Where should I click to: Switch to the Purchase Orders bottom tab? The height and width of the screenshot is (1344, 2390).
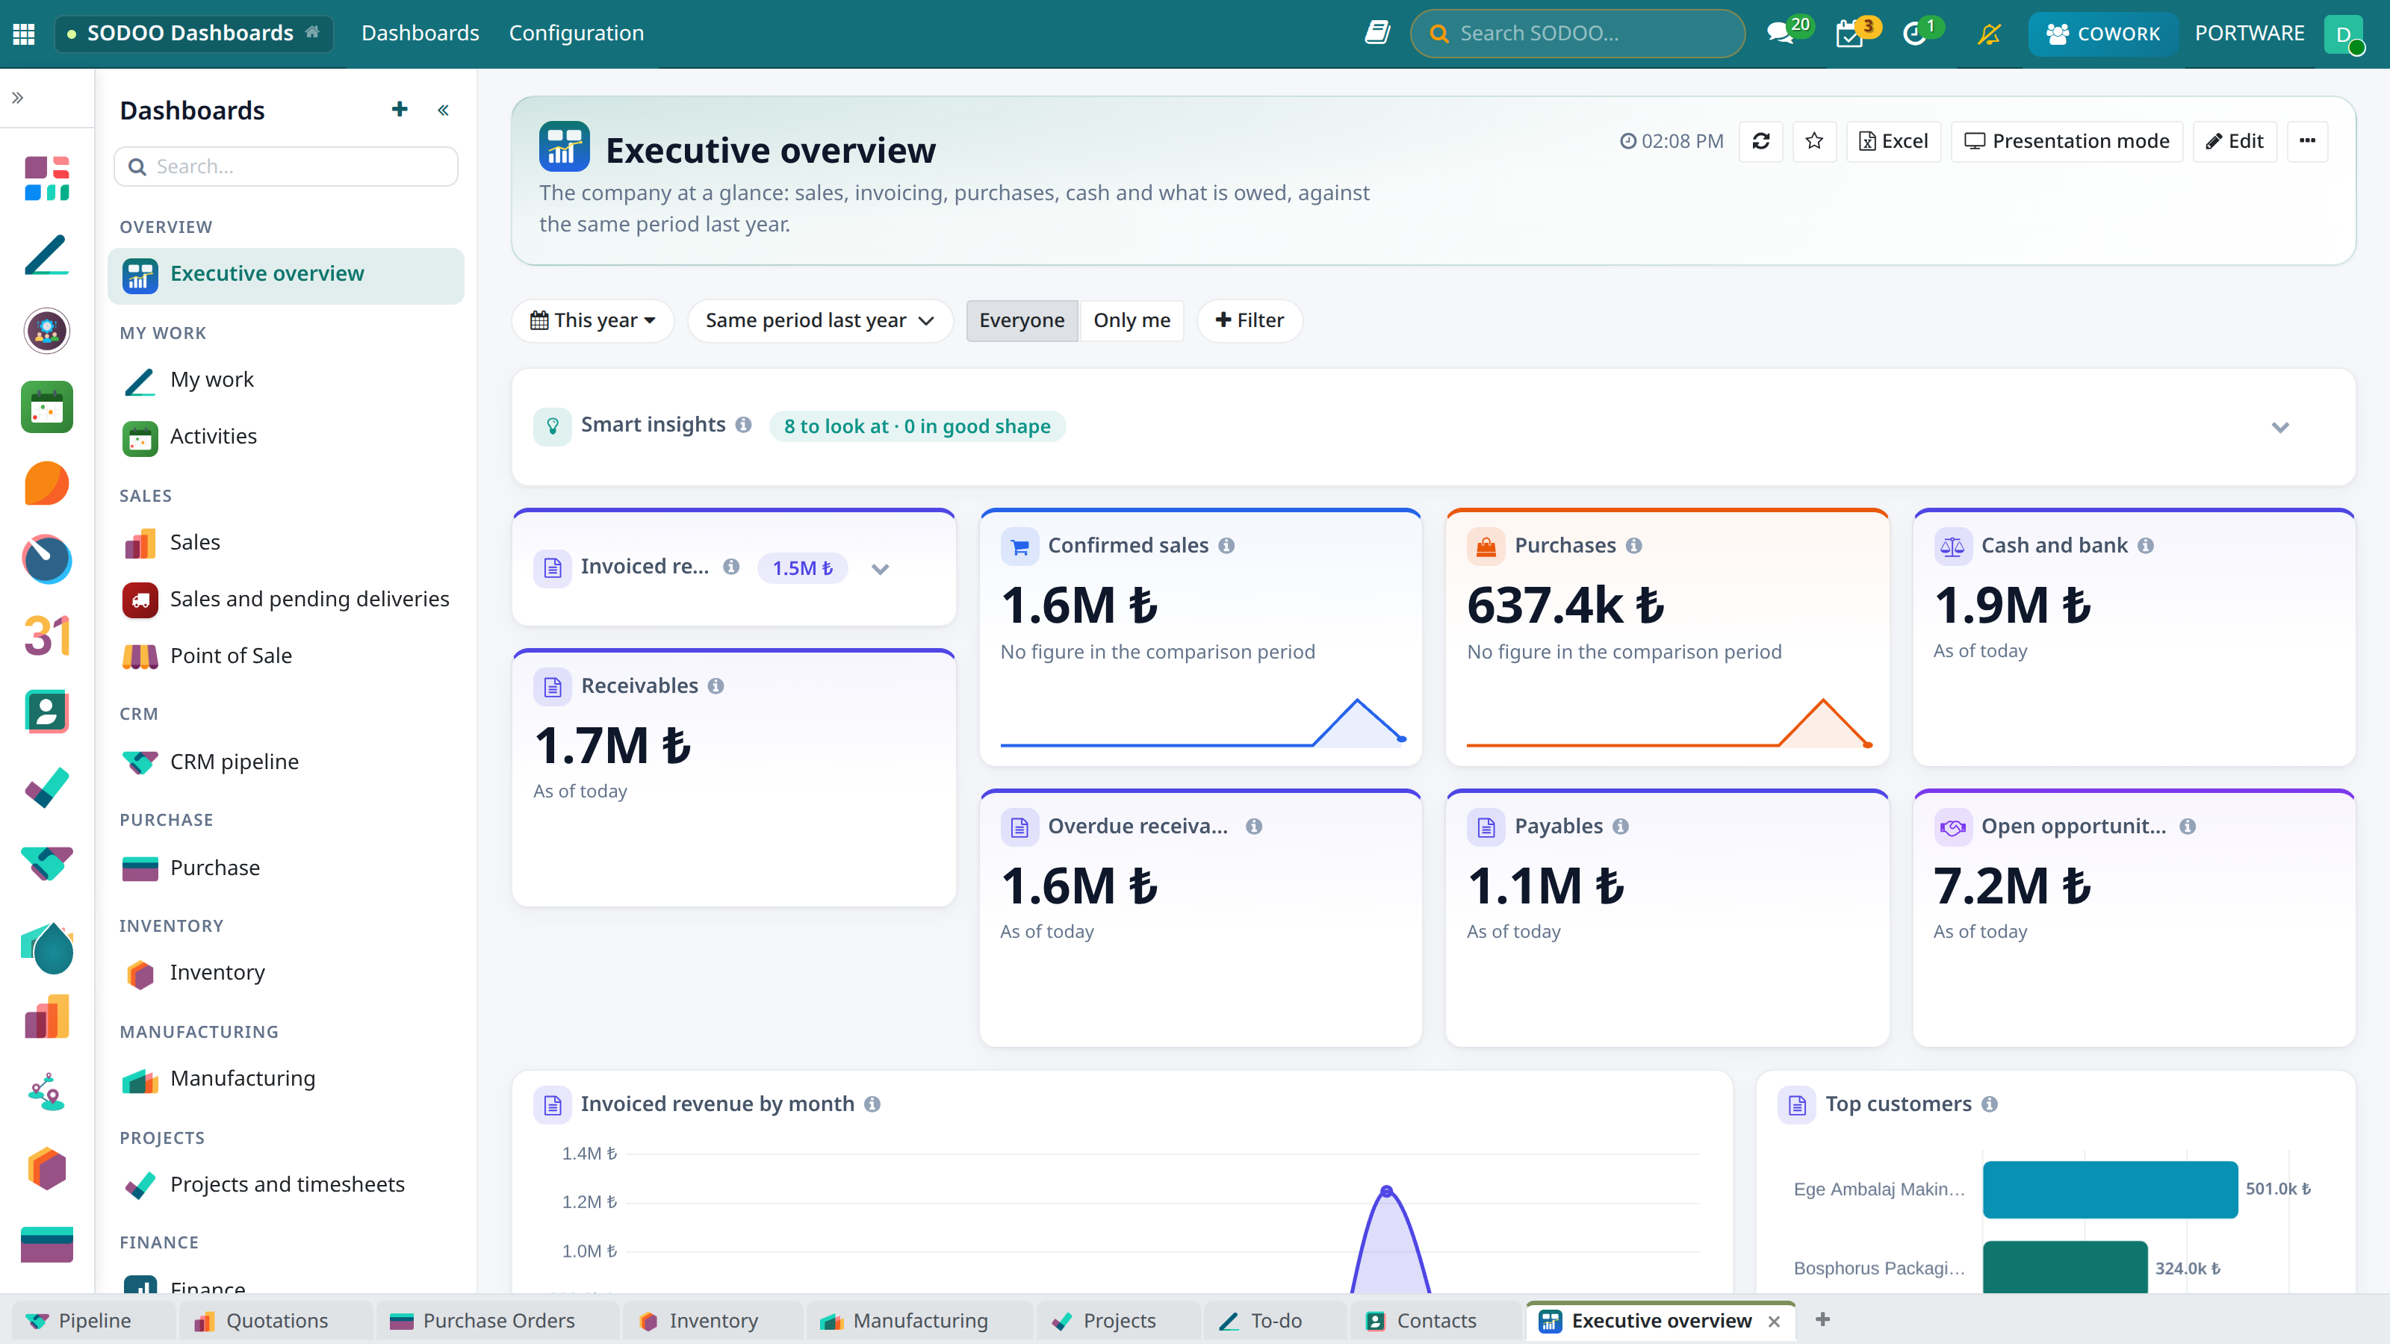tap(497, 1320)
